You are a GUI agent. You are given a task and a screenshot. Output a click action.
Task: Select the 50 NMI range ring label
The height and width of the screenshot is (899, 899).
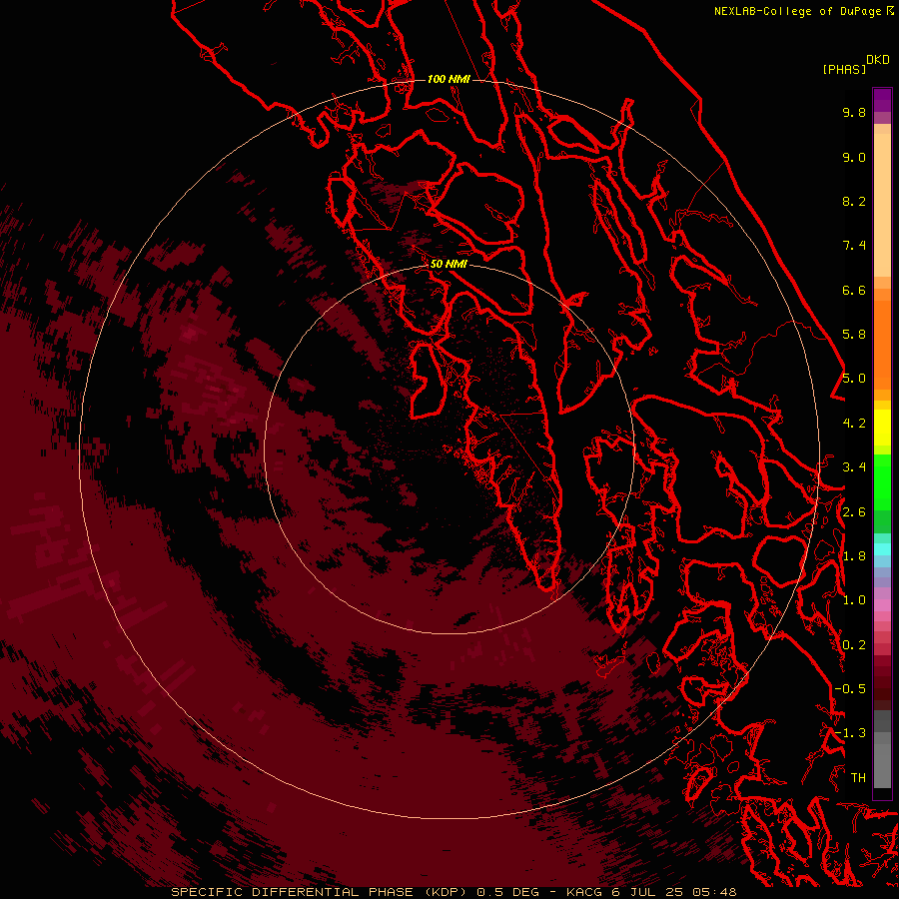pos(449,264)
